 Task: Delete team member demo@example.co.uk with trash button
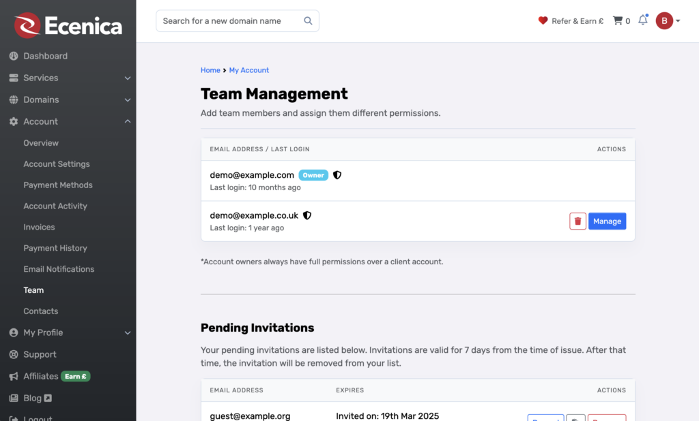click(577, 221)
